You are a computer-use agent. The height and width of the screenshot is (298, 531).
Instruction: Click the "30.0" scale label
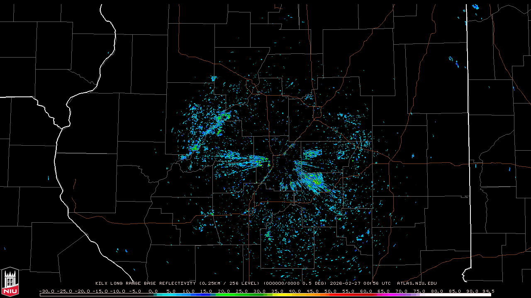tap(260, 291)
